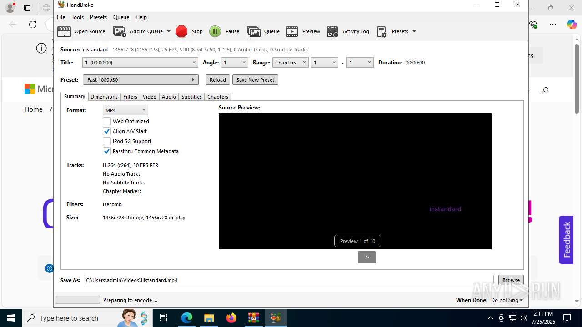Switch to the Chapters tab
This screenshot has width=582, height=327.
pos(218,97)
